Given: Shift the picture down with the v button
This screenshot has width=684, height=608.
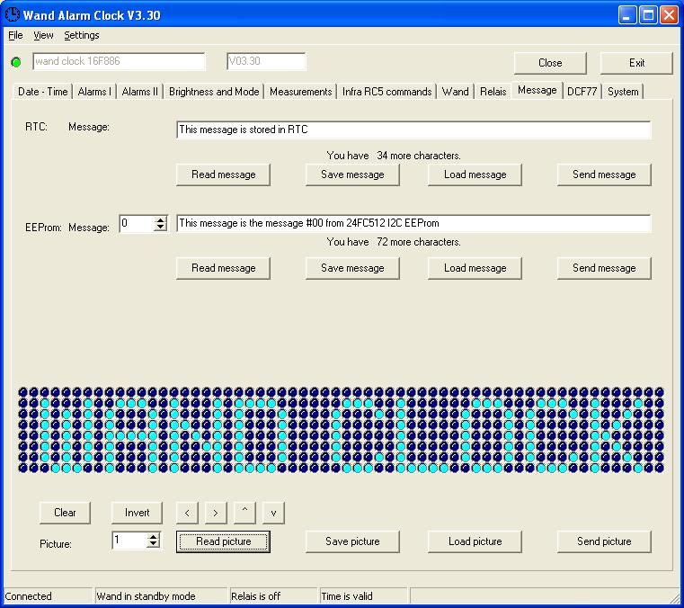Looking at the screenshot, I should [x=273, y=513].
